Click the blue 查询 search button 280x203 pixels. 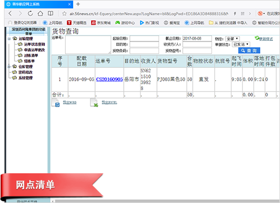point(249,50)
